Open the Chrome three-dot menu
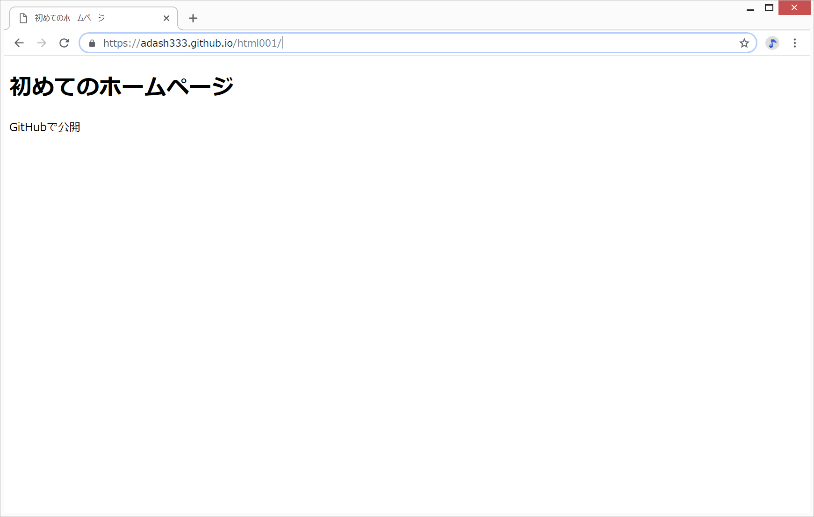 pyautogui.click(x=794, y=43)
